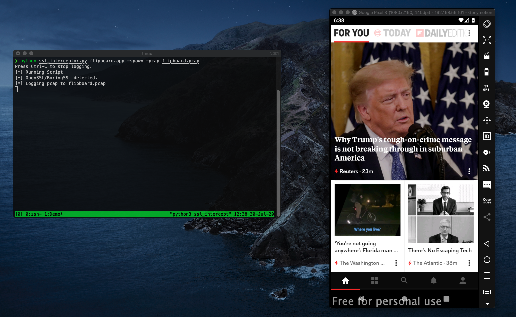Open the SMS and phone widget
516x317 pixels.
[x=487, y=185]
